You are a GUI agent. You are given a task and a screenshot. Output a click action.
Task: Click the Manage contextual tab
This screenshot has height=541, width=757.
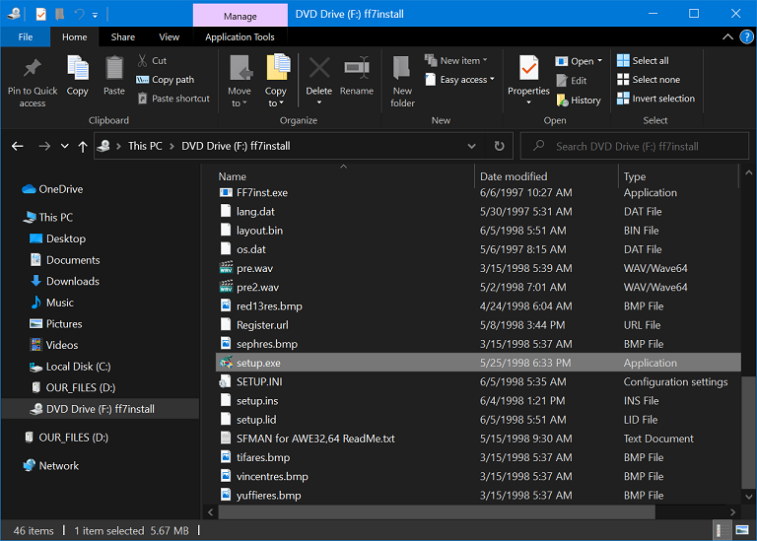(x=240, y=16)
